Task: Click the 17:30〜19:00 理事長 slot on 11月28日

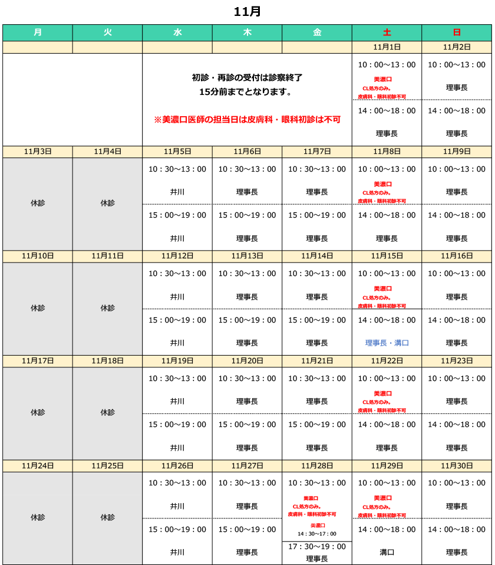Action: [x=317, y=553]
